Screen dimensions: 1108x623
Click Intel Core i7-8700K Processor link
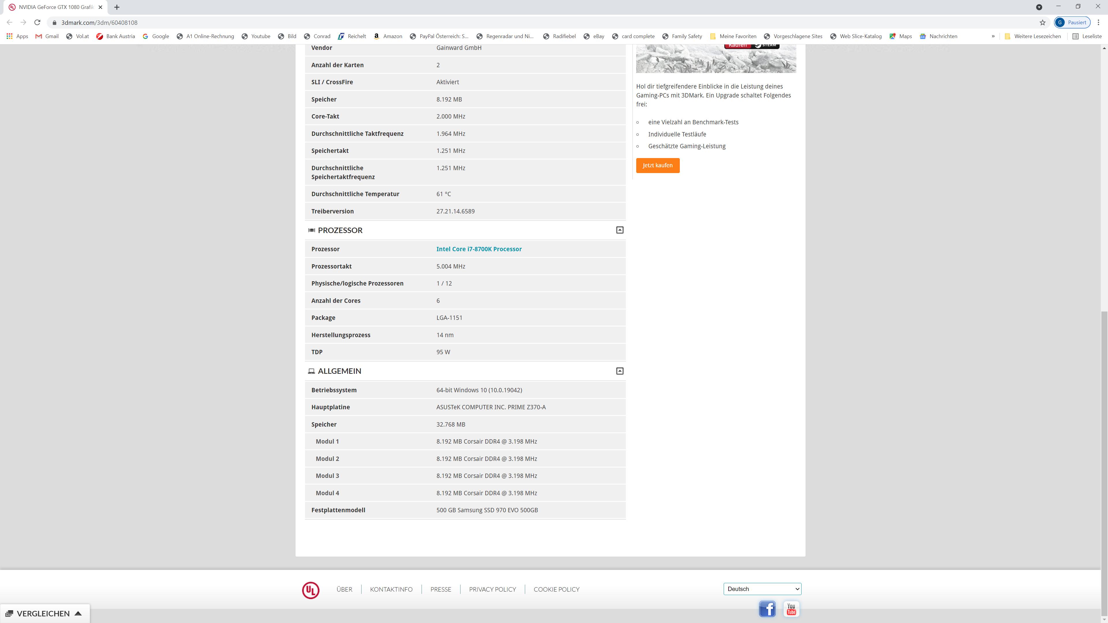pos(479,249)
